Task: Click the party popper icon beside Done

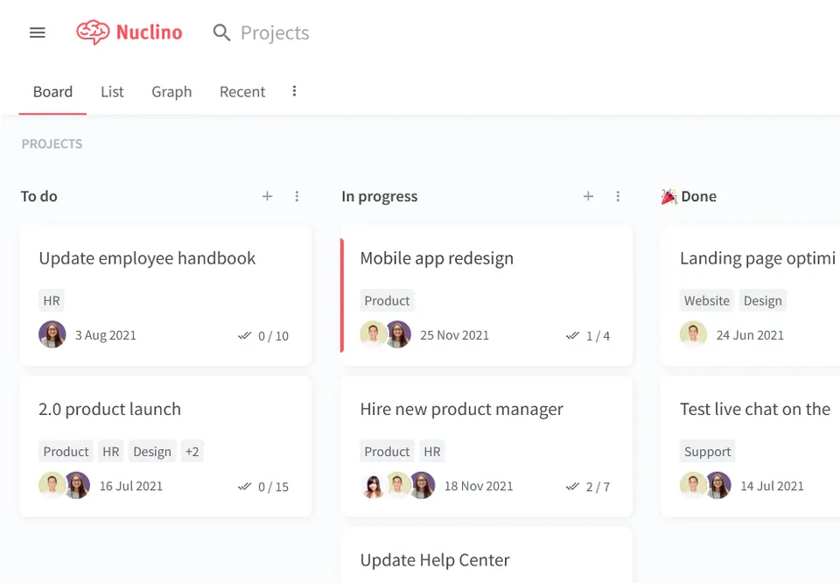Action: coord(668,197)
